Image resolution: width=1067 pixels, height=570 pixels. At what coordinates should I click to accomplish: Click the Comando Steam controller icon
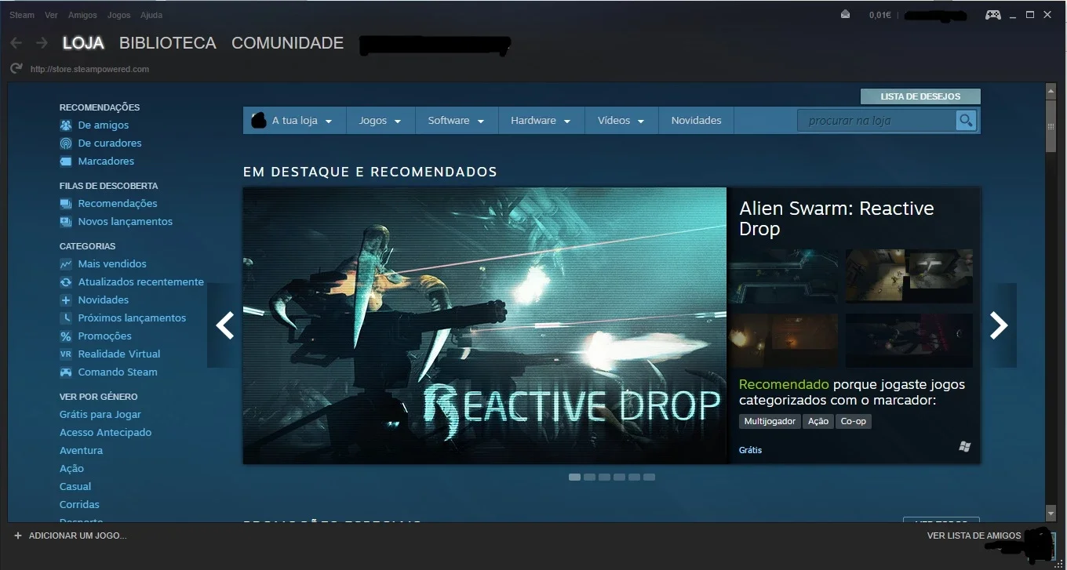point(66,372)
